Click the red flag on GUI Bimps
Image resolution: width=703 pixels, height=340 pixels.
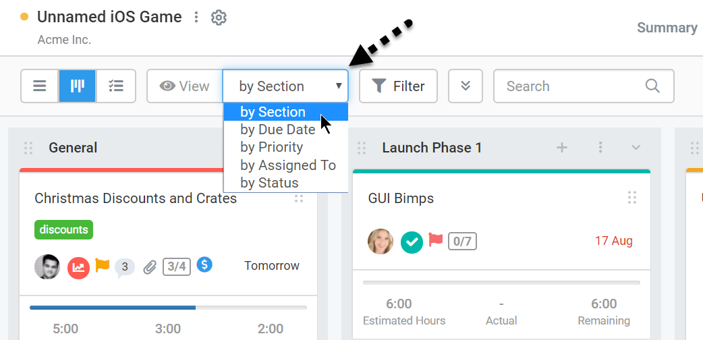[x=435, y=239]
